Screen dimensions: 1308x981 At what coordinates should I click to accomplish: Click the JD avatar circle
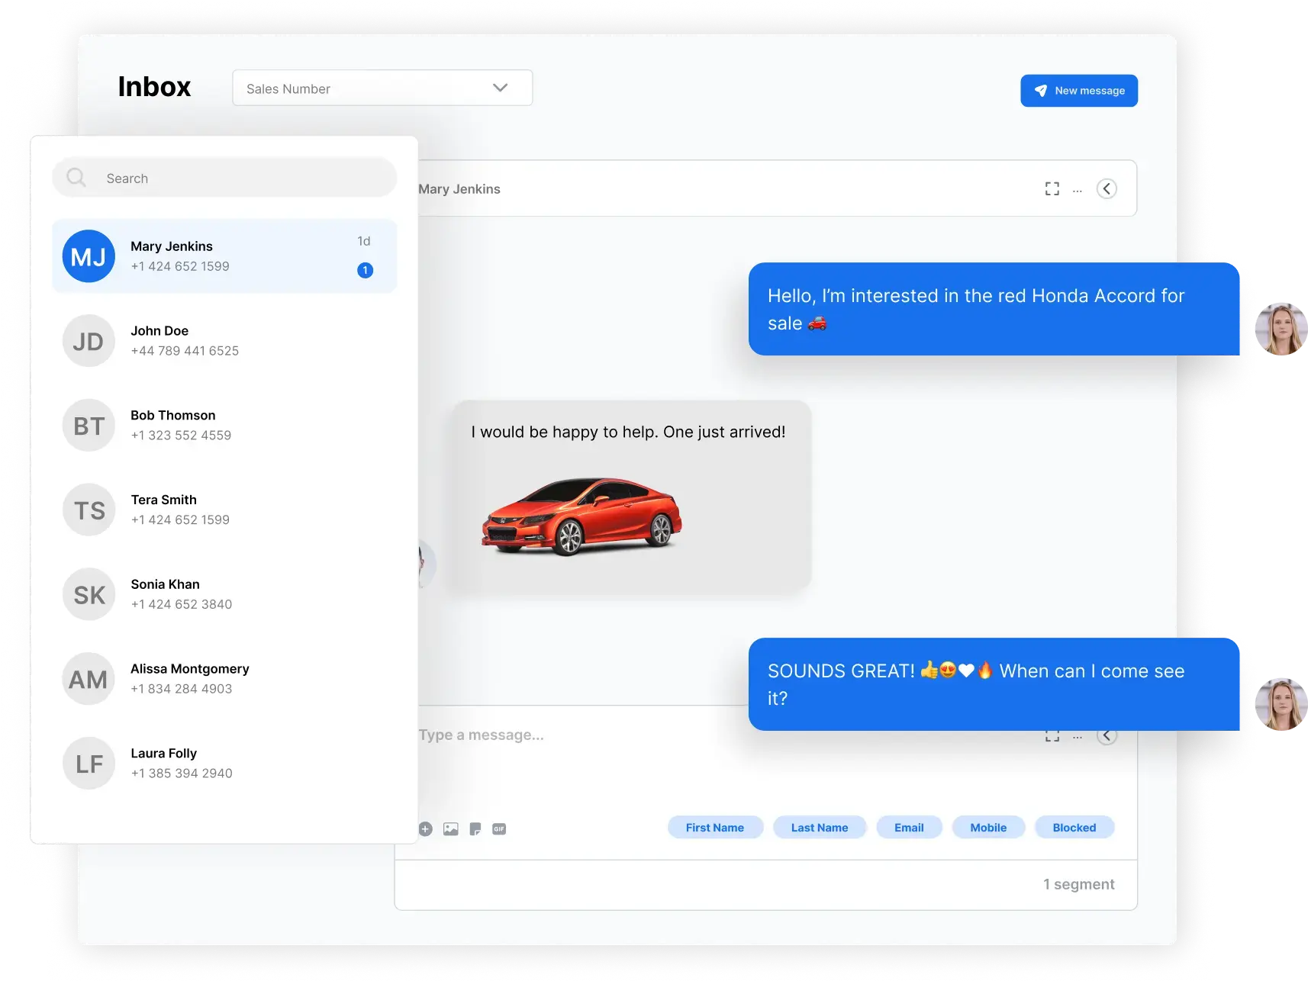pos(89,341)
